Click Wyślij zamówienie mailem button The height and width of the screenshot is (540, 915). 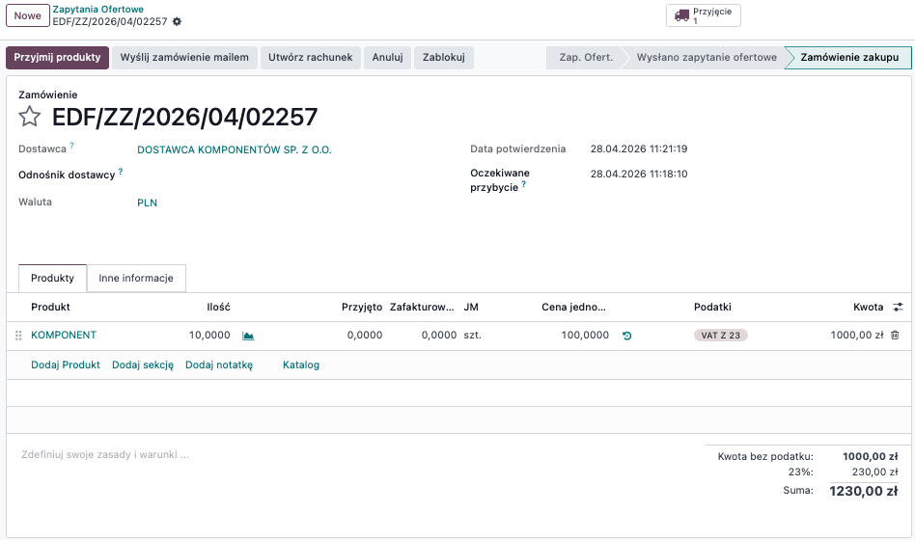click(184, 57)
